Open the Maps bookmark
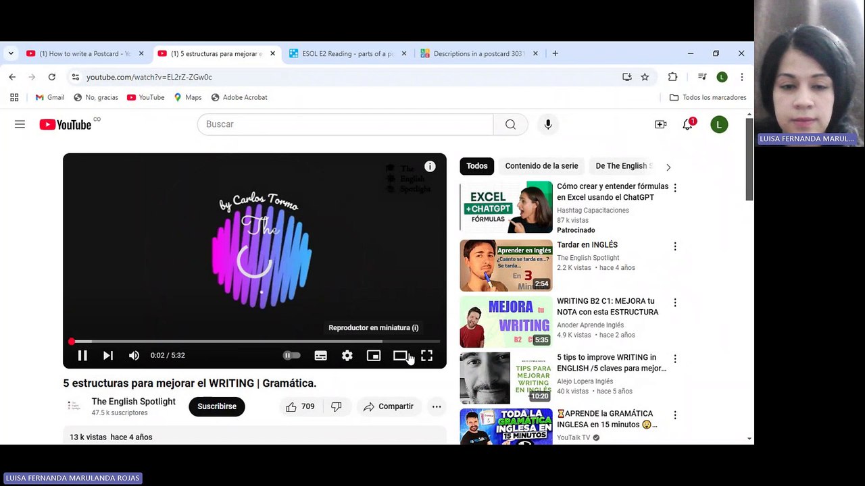This screenshot has height=486, width=865. (187, 97)
